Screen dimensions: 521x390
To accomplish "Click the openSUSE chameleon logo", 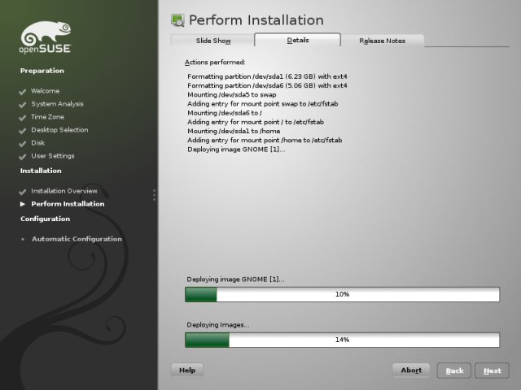I will (x=46, y=37).
